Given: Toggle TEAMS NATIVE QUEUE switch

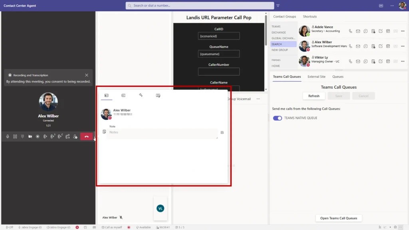Looking at the screenshot, I should (x=277, y=118).
